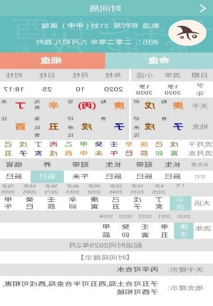The image size is (213, 306).
Task: Choose the 壬午 month in 流月 rows
Action: tap(113, 149)
